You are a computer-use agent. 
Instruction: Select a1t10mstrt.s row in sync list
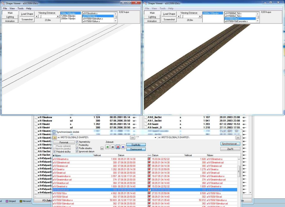click(145, 169)
